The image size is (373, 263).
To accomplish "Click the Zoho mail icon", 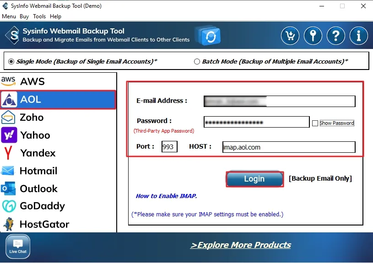I will tap(8, 117).
